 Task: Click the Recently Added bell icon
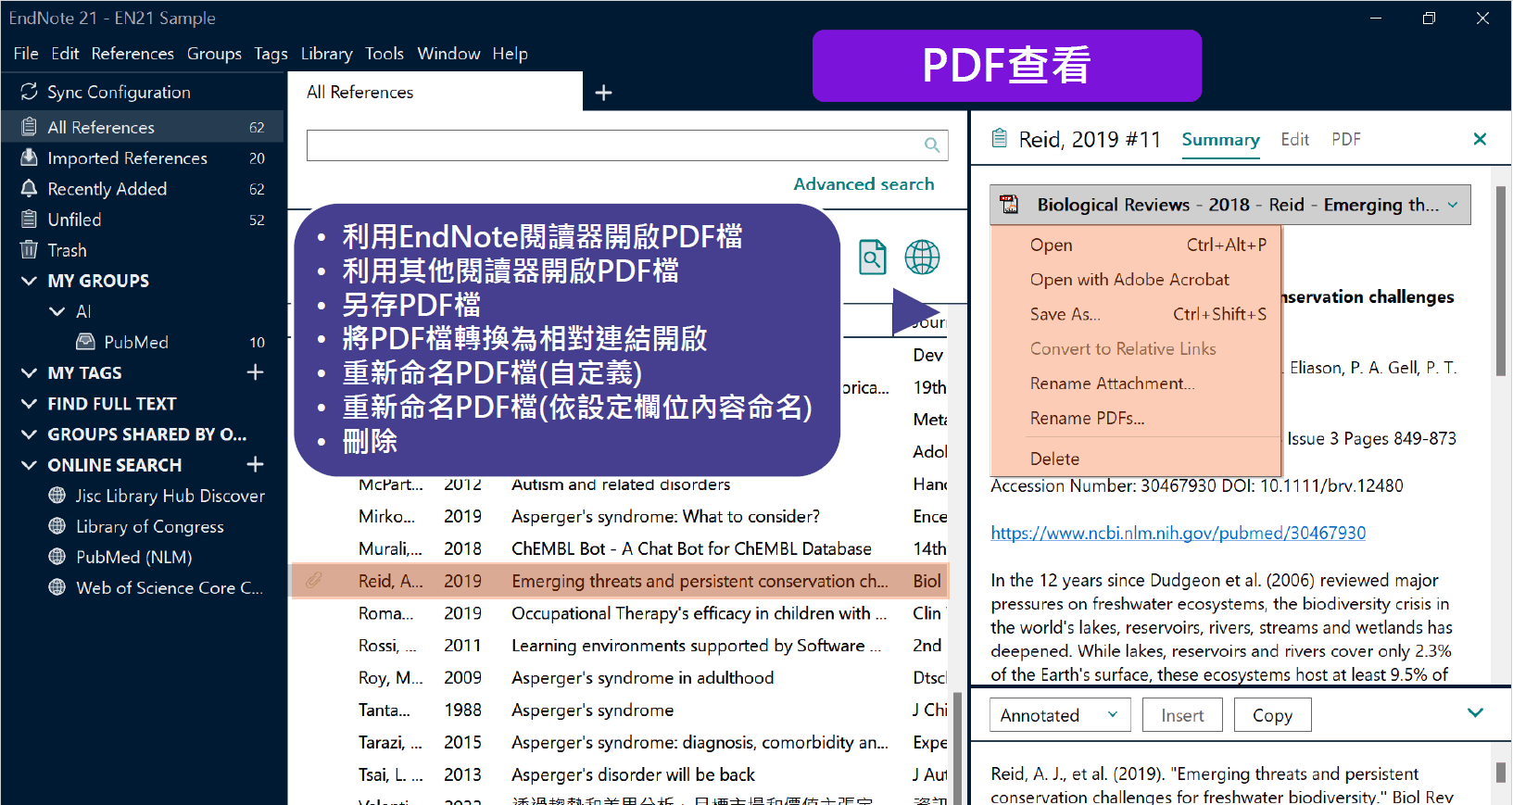[x=30, y=188]
